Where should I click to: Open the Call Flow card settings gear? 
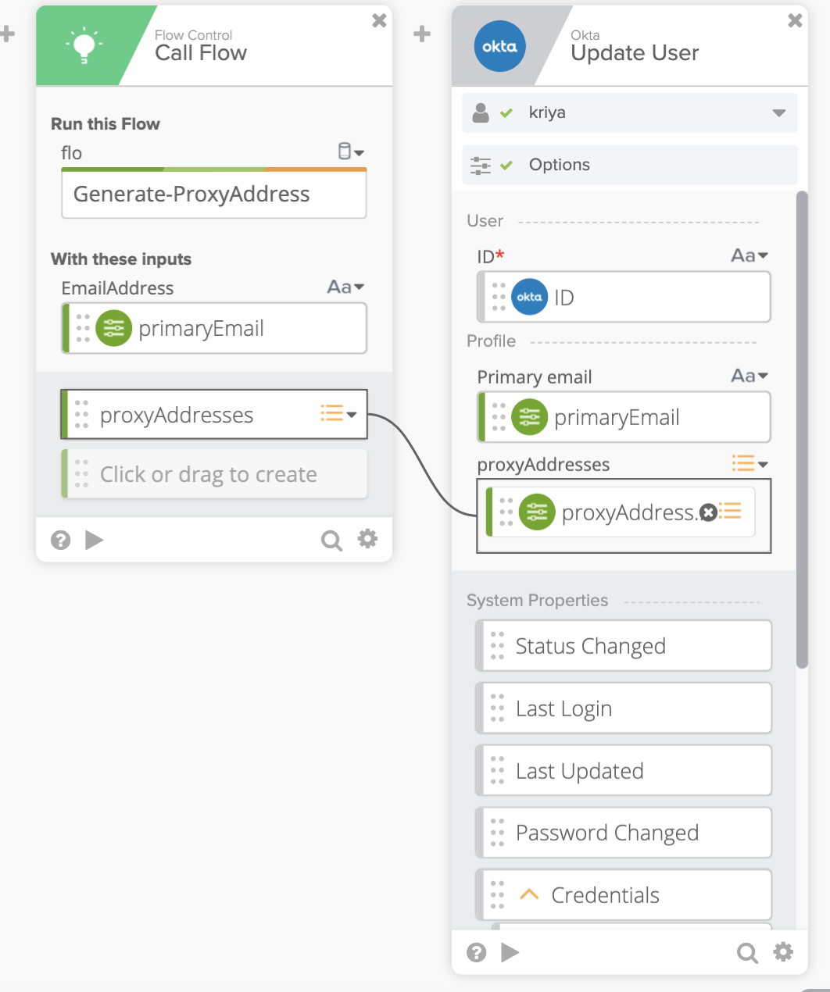(x=367, y=539)
